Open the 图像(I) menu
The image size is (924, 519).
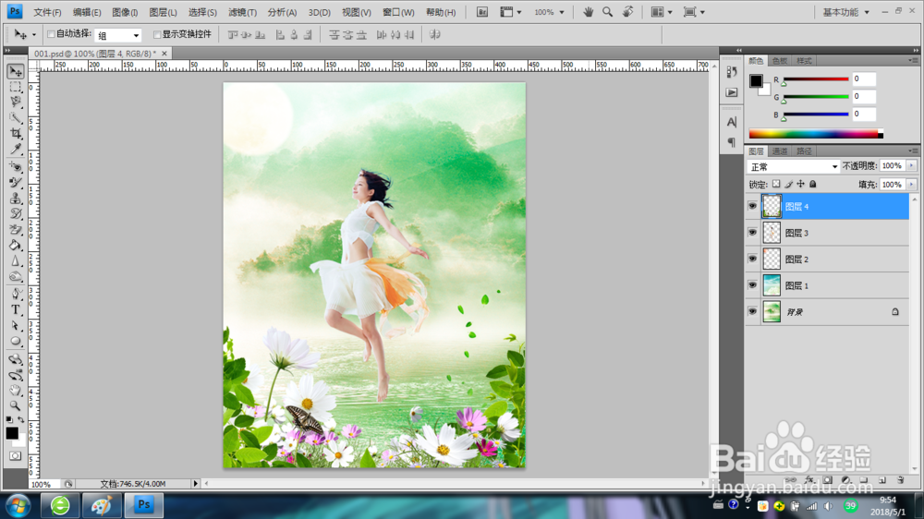tap(125, 12)
